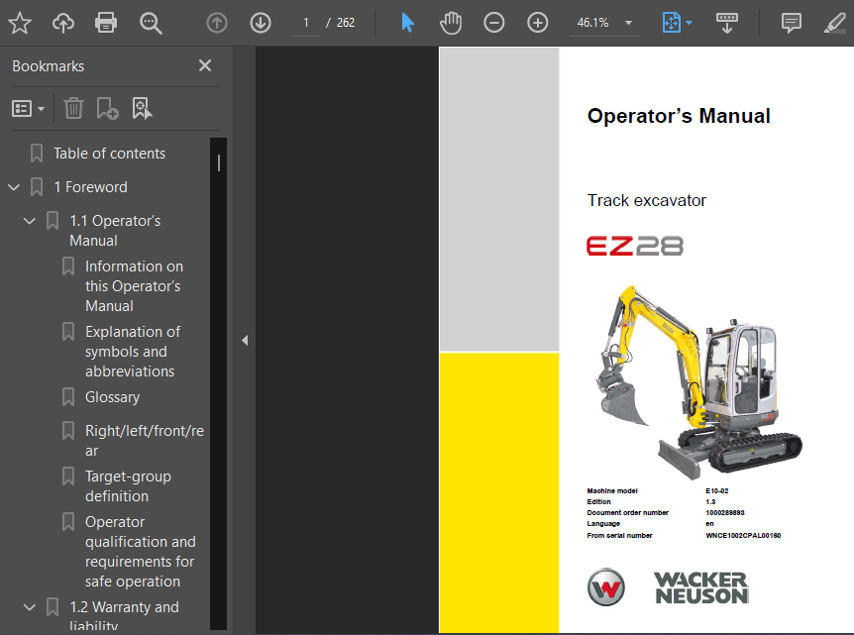Select the Hand tool
Viewport: 854px width, 635px height.
point(451,22)
